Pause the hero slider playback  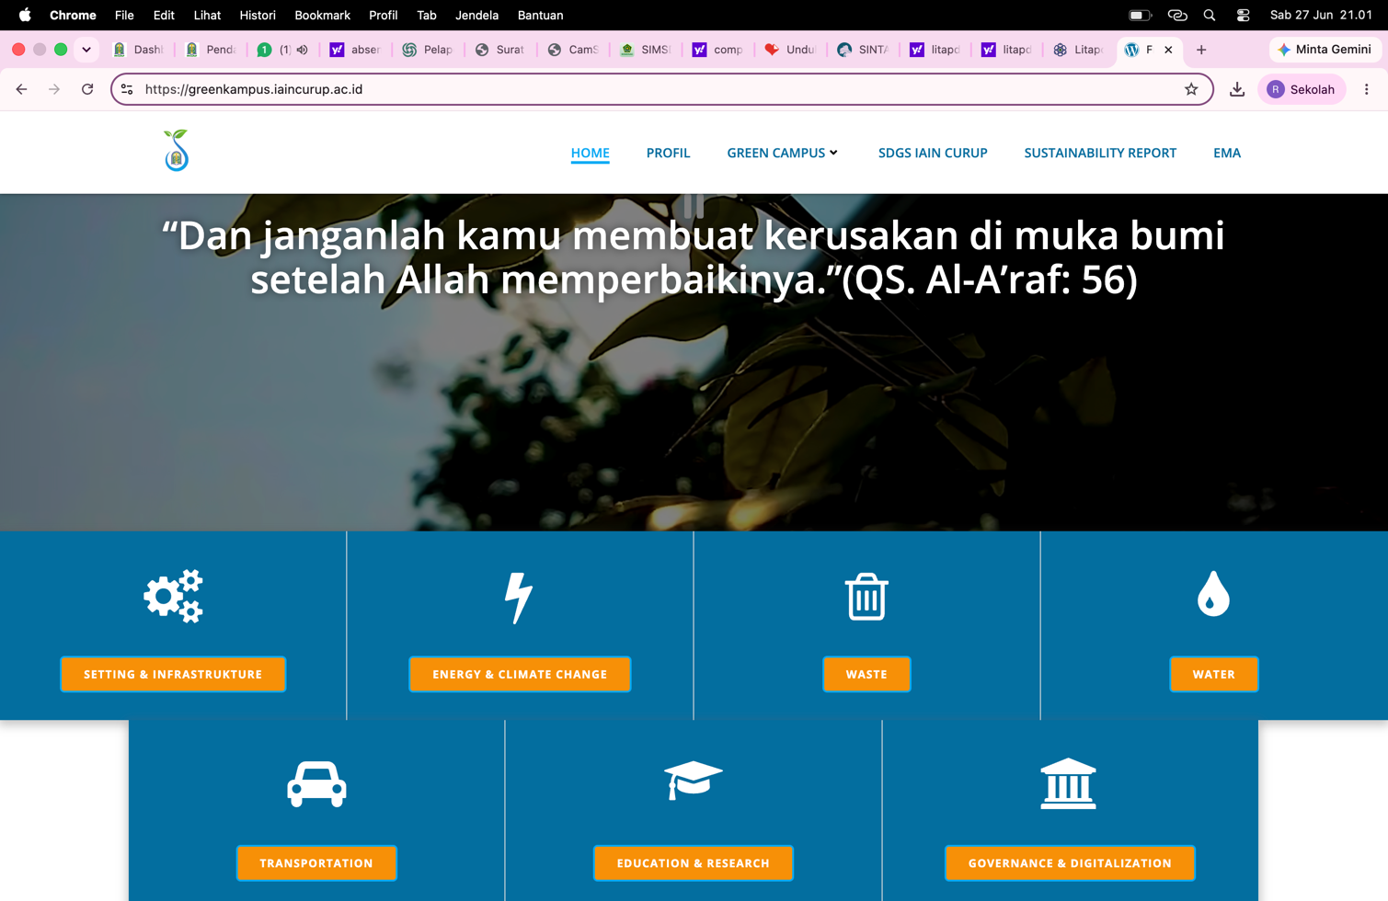[x=694, y=205]
